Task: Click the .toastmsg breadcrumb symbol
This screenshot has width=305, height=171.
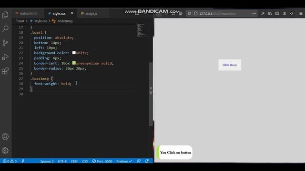Action: tap(65, 21)
